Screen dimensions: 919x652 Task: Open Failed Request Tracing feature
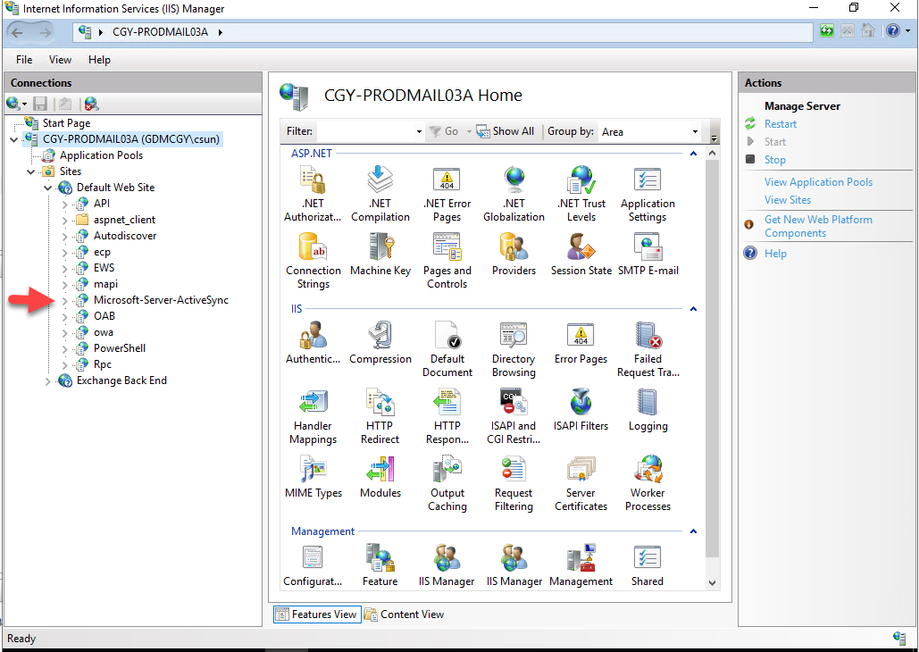(647, 349)
